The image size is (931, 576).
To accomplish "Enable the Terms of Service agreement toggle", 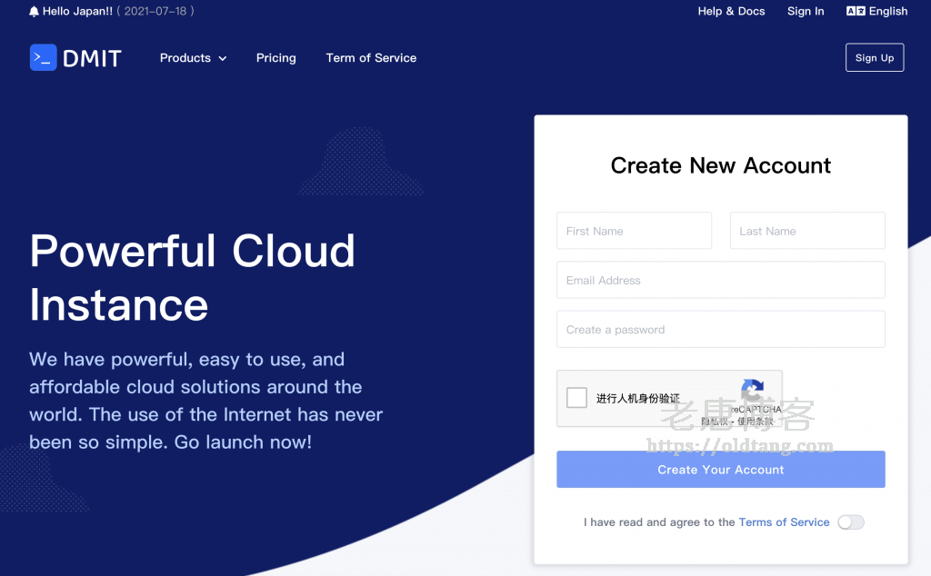I will pos(850,521).
